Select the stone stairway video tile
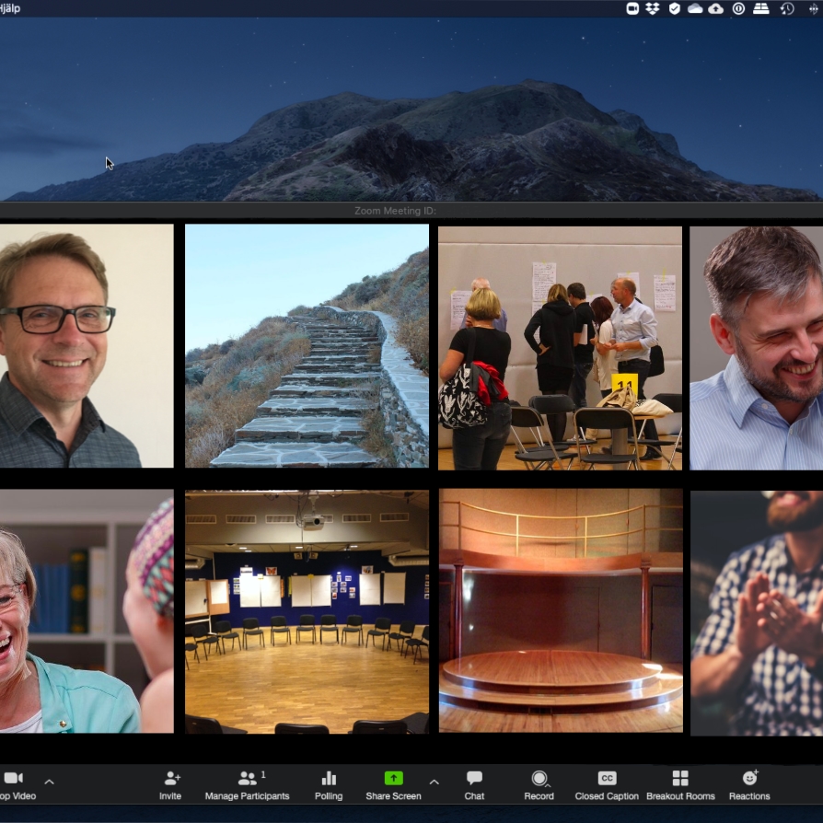This screenshot has height=823, width=823. coord(307,346)
